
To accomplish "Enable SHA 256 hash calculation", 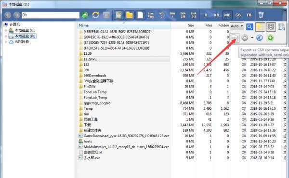I will point(183,15).
